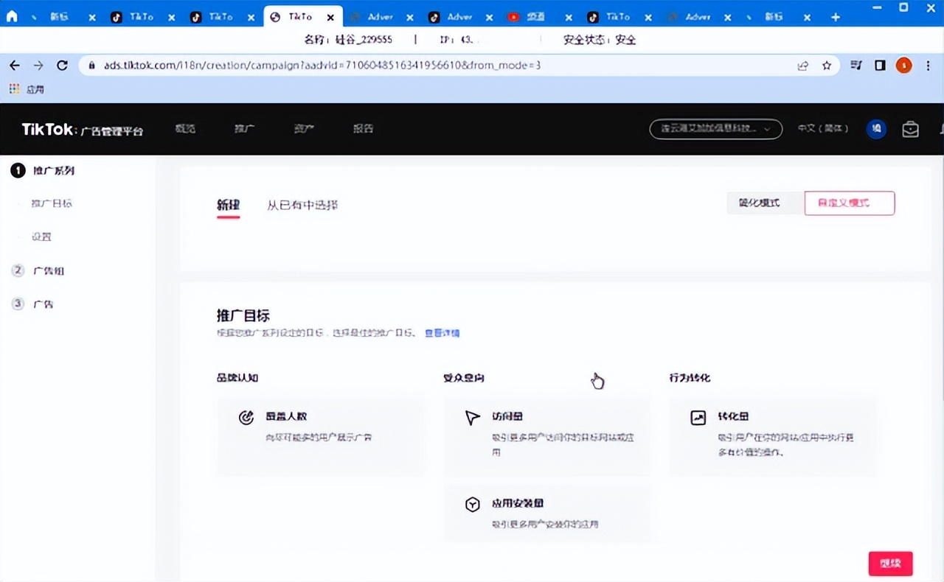Switch to 自定义模式 custom mode
This screenshot has height=582, width=944.
tap(849, 203)
